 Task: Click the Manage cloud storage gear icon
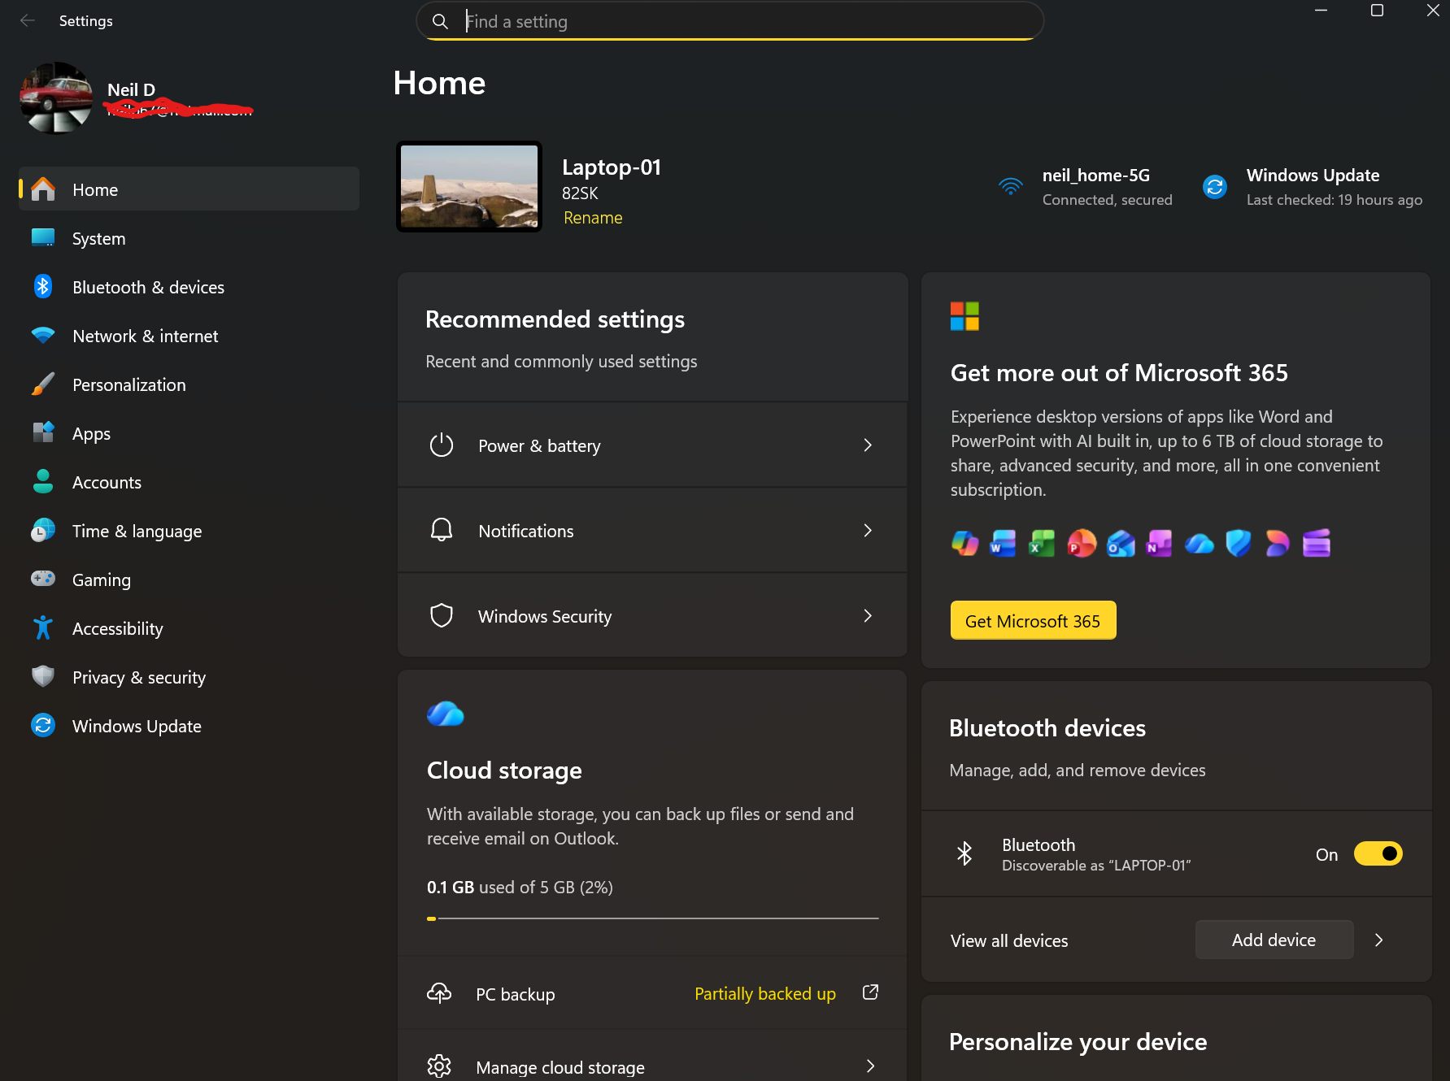coord(439,1066)
